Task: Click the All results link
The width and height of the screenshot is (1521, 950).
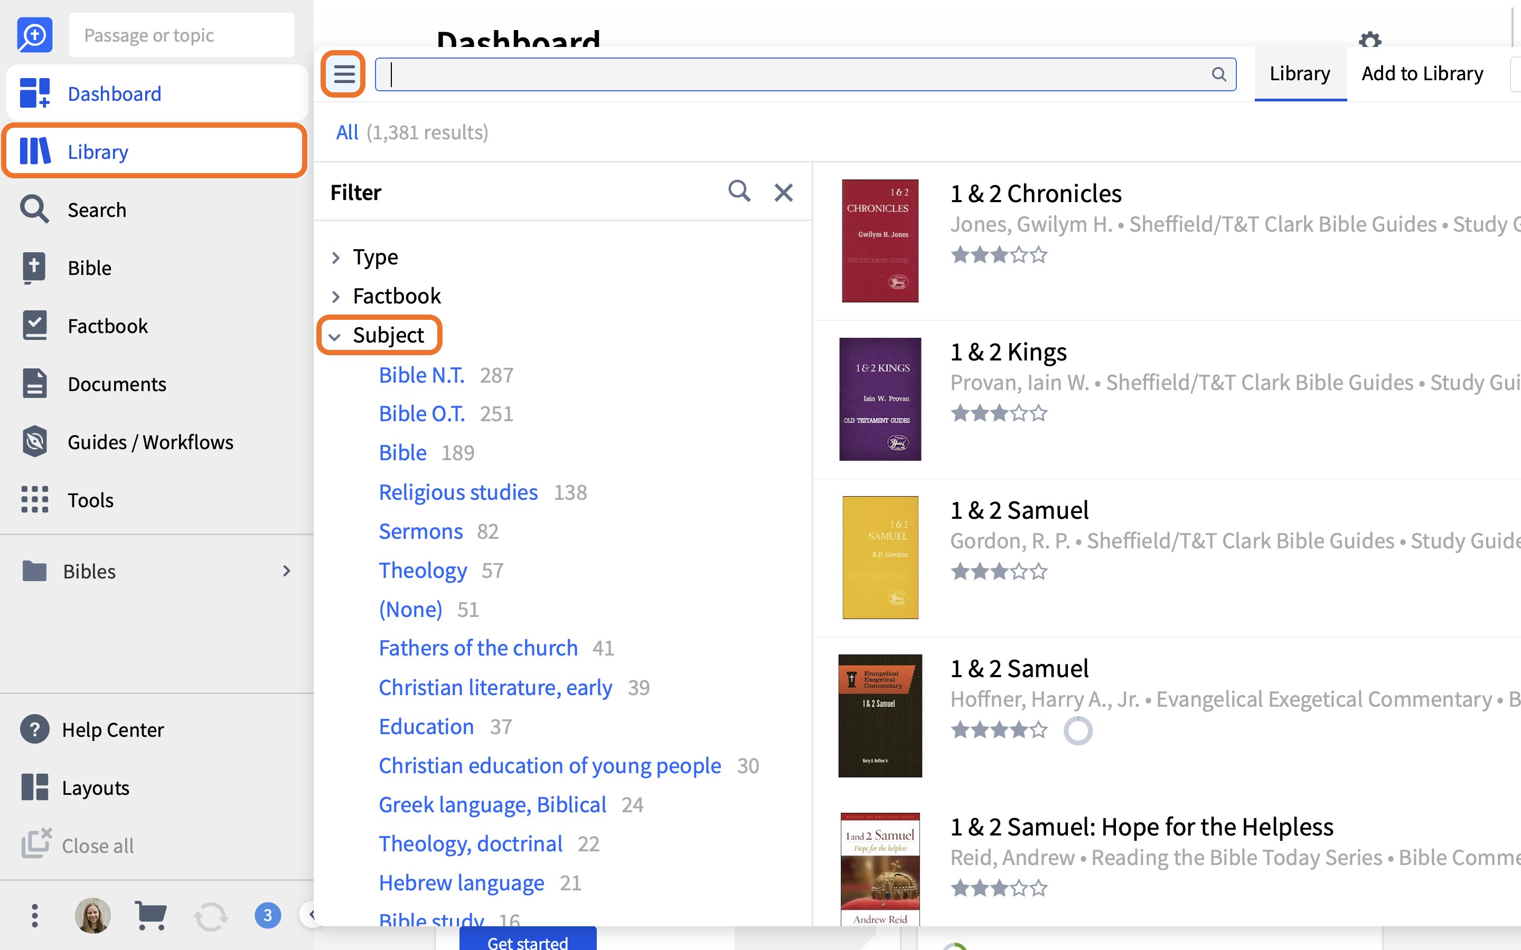Action: click(347, 132)
